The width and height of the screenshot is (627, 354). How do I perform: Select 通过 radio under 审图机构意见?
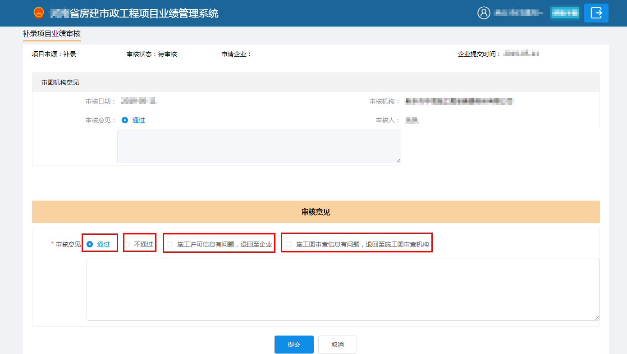(x=125, y=121)
